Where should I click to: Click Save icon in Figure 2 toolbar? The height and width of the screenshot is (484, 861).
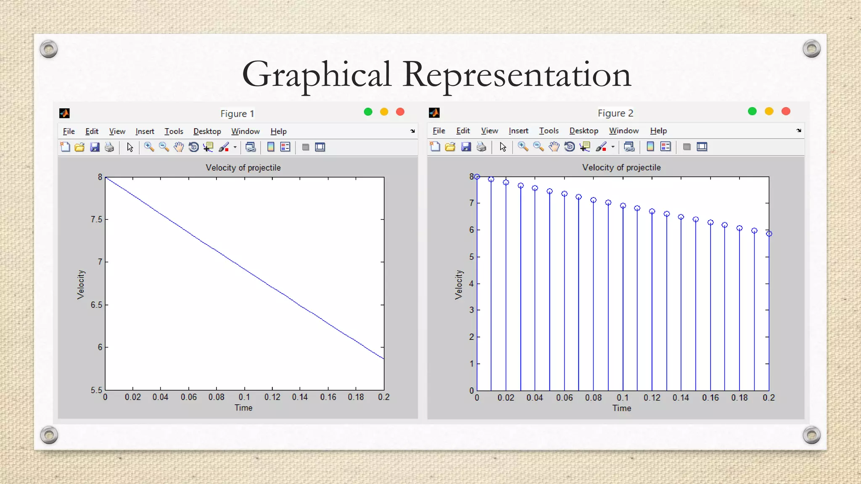tap(466, 147)
